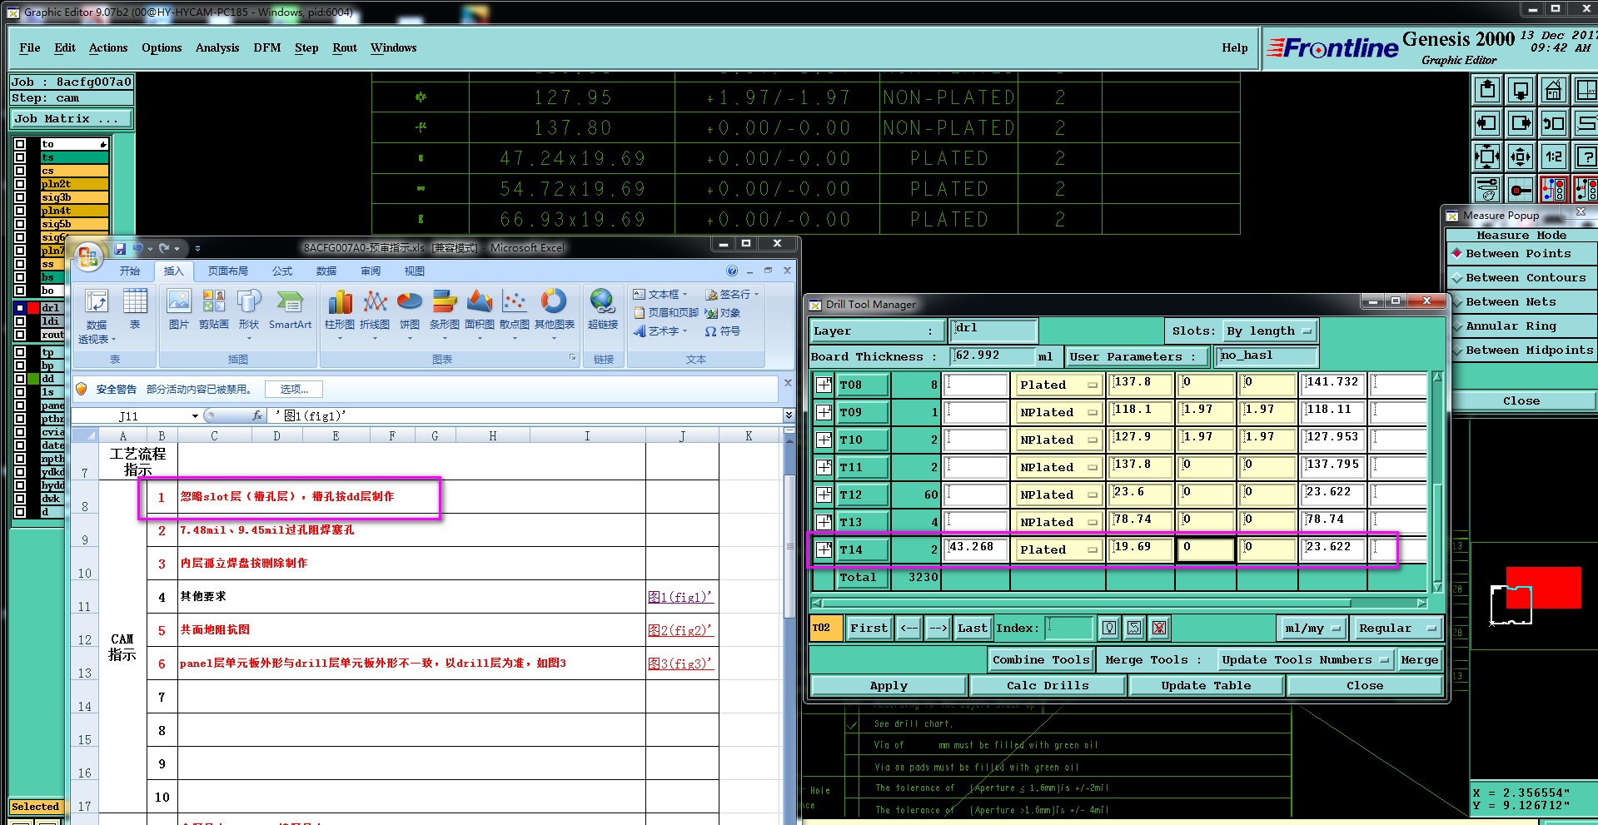The image size is (1598, 825).
Task: Click Update Table button
Action: click(x=1206, y=686)
